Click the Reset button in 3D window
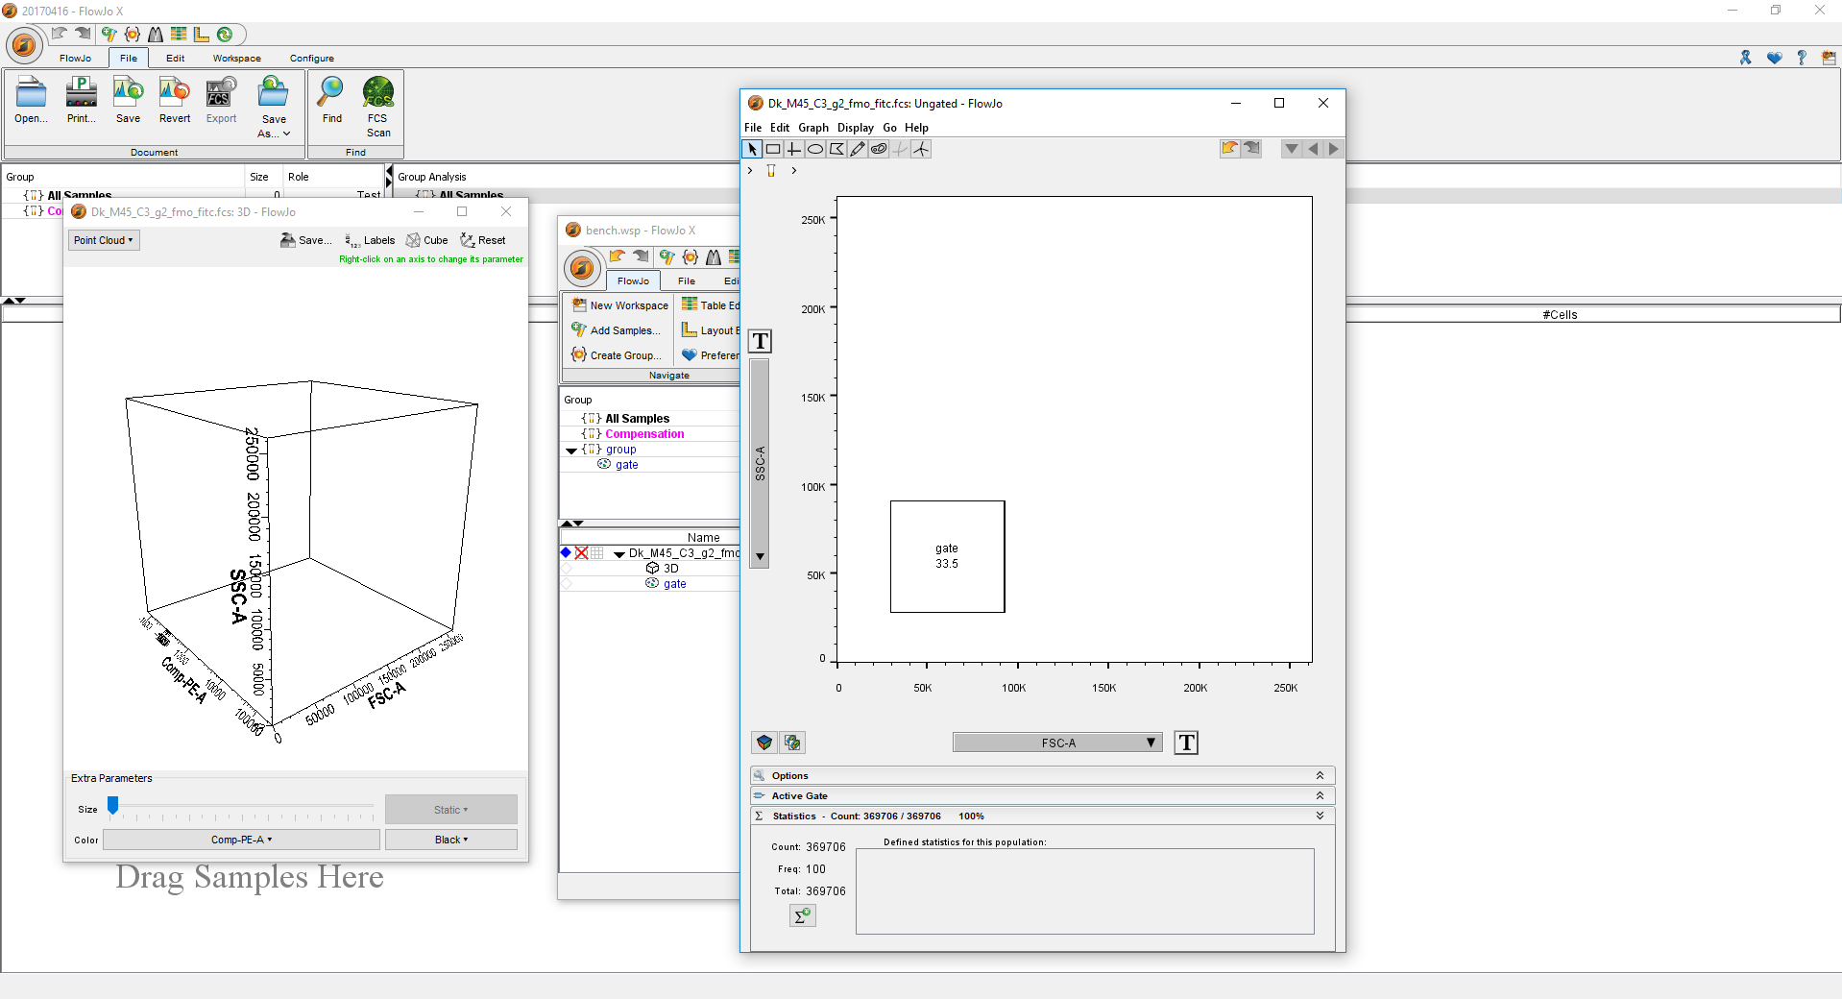 coord(483,240)
